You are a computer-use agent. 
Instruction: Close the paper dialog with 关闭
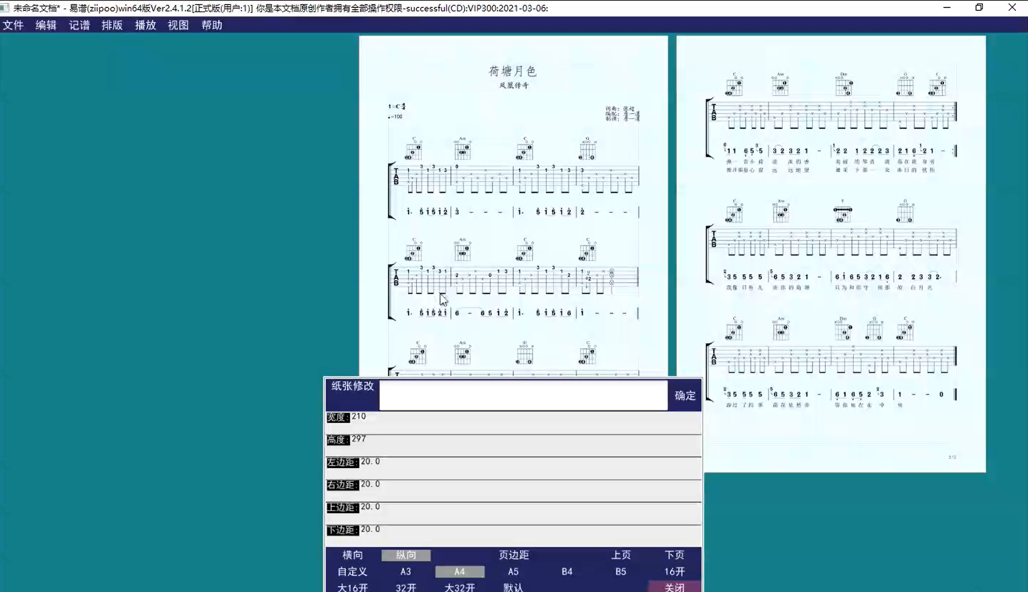[x=674, y=587]
